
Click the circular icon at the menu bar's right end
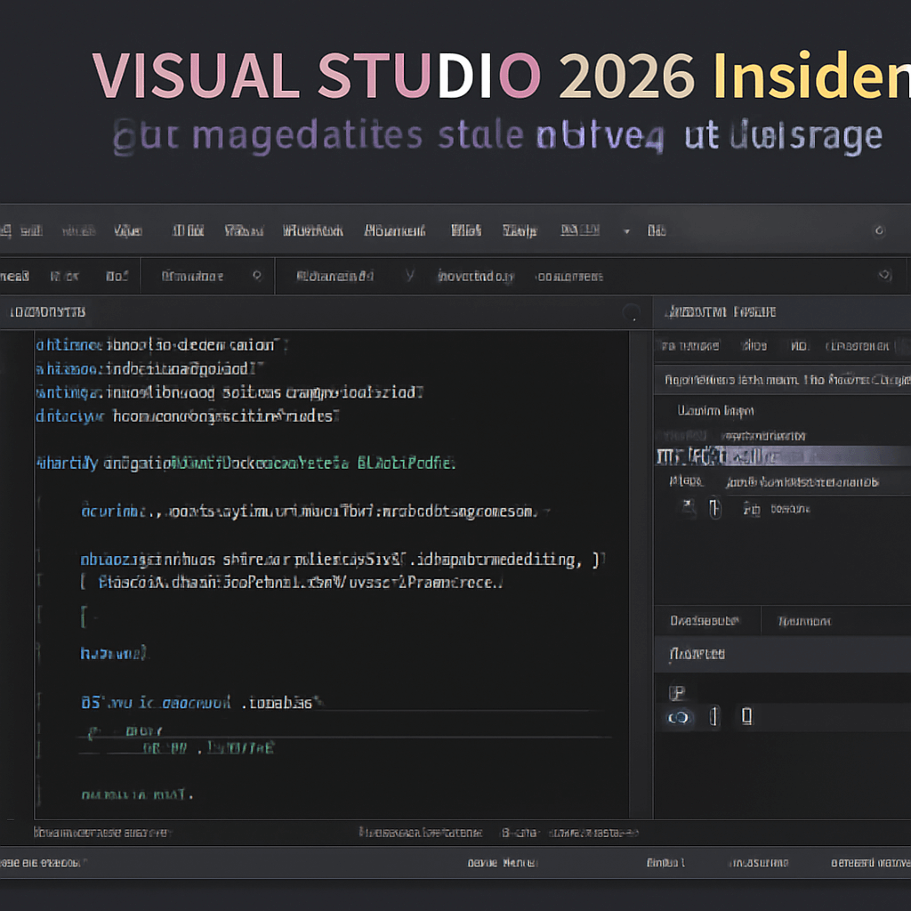coord(879,230)
